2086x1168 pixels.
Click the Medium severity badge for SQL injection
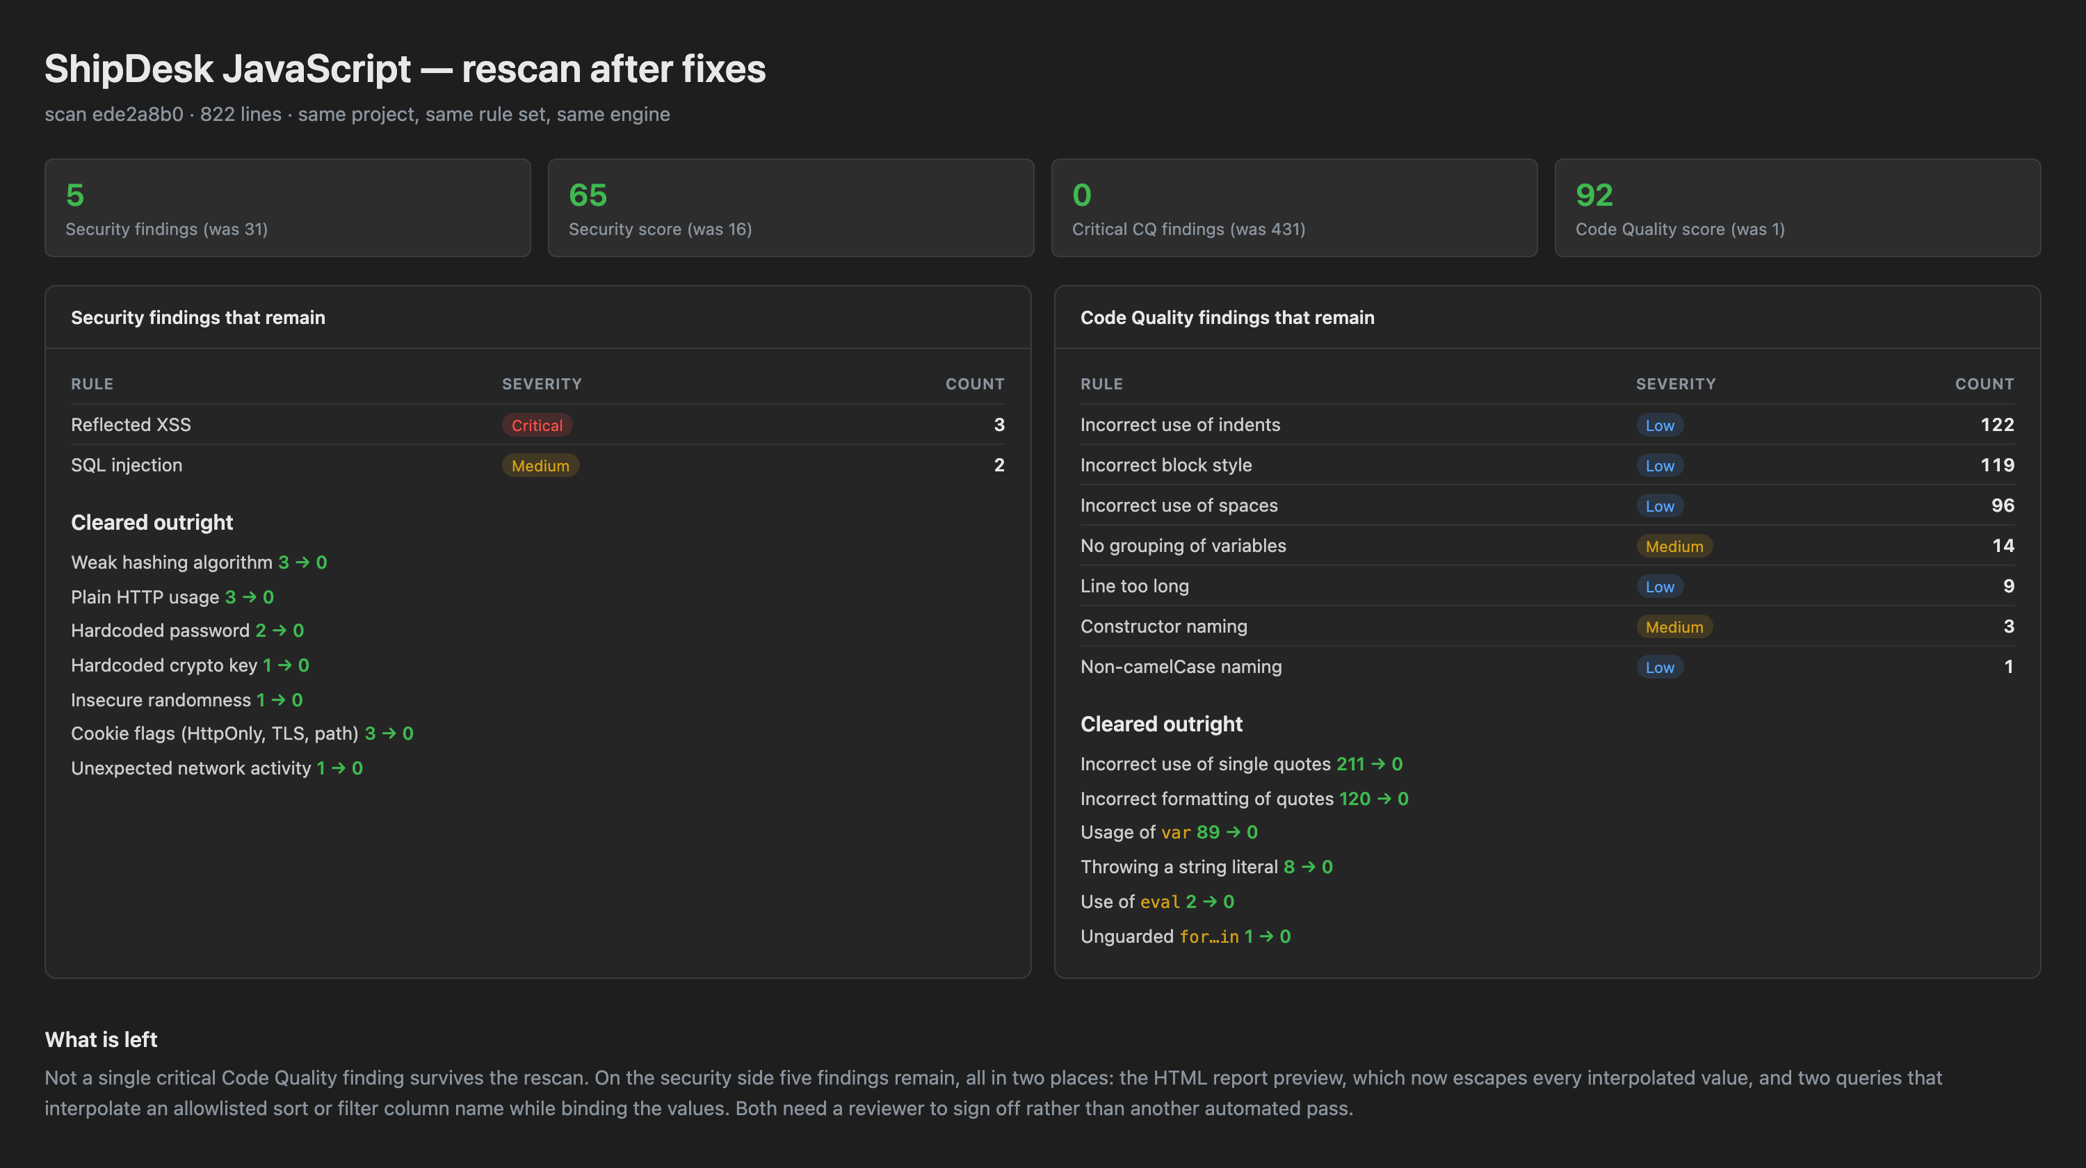540,465
